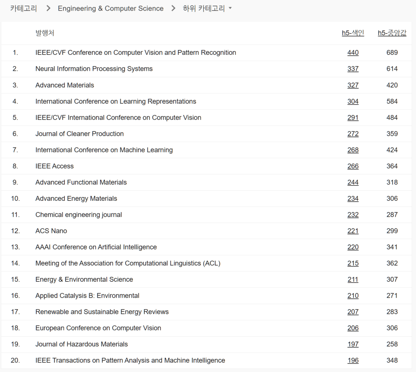Expand the 하위 카테고리 dropdown
The width and height of the screenshot is (416, 372).
[x=207, y=9]
